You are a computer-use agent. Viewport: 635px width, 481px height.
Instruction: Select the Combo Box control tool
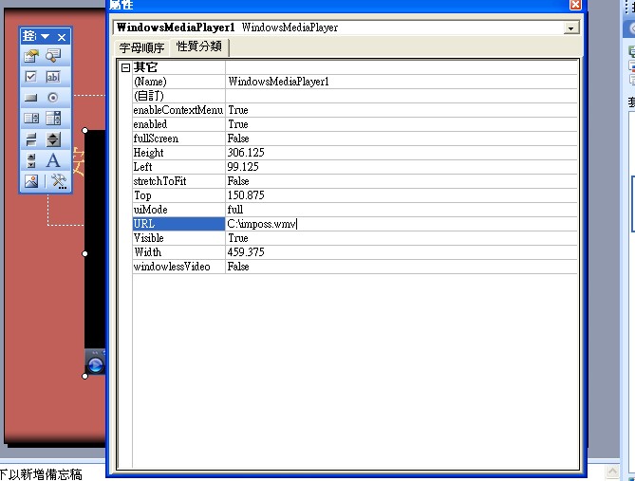(x=53, y=119)
